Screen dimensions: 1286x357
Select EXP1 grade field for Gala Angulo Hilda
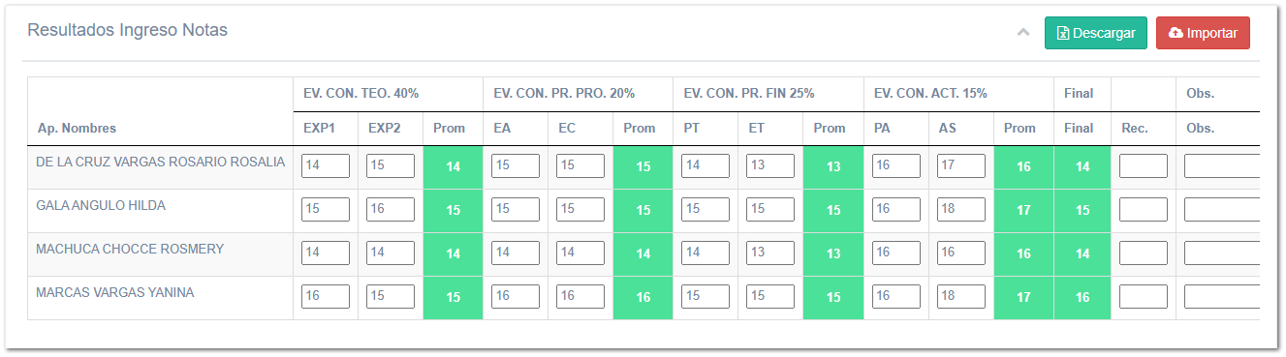tap(326, 210)
